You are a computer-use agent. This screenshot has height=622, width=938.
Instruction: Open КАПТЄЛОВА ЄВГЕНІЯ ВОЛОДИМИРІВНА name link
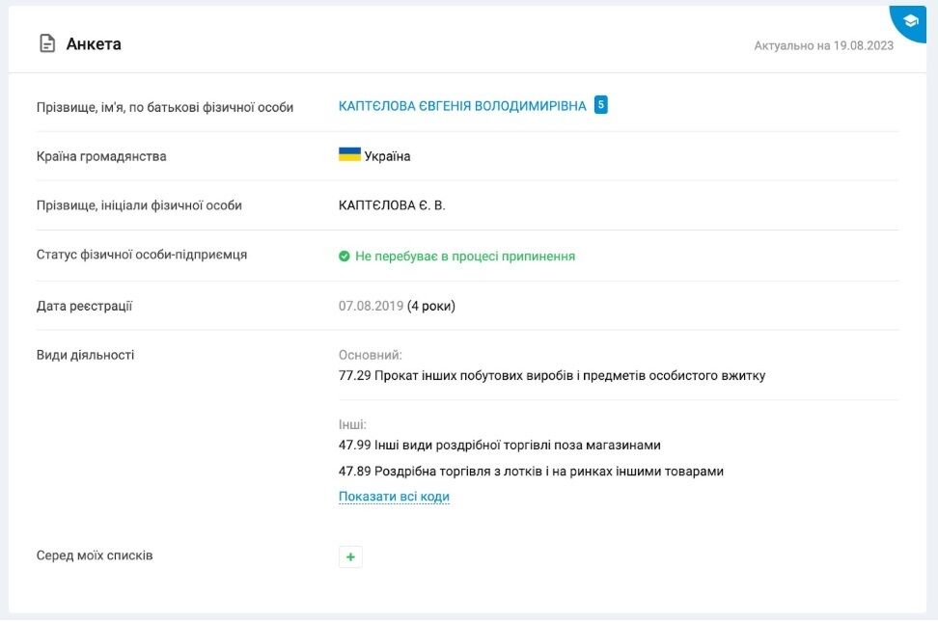pos(462,106)
